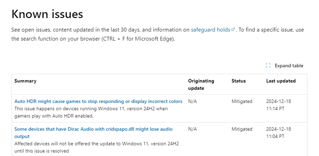The height and width of the screenshot is (156, 319).
Task: Click the 2024-12-18 11:14 PT timestamp
Action: coord(279,105)
